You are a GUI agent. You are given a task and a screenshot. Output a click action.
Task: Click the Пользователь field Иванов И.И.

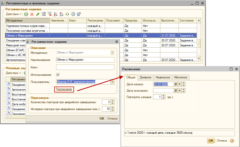[x=84, y=82]
